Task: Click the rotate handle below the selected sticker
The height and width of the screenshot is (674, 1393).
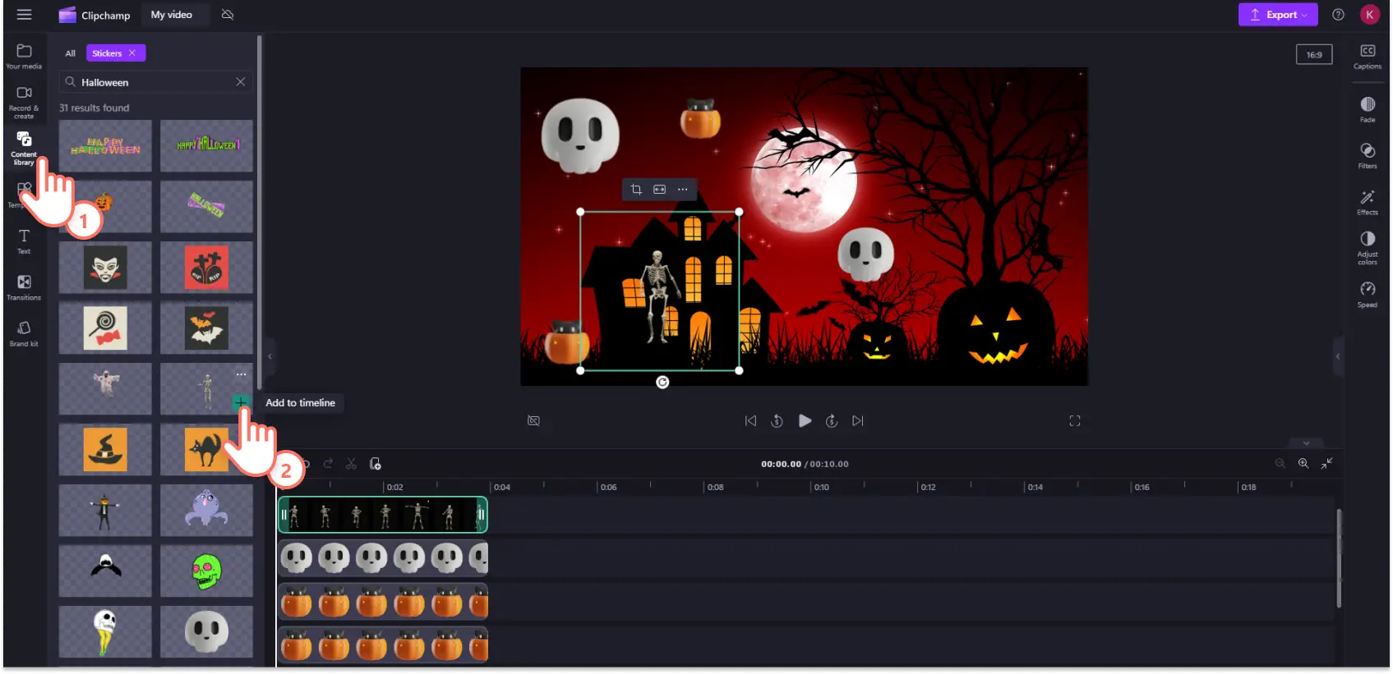Action: pos(662,382)
